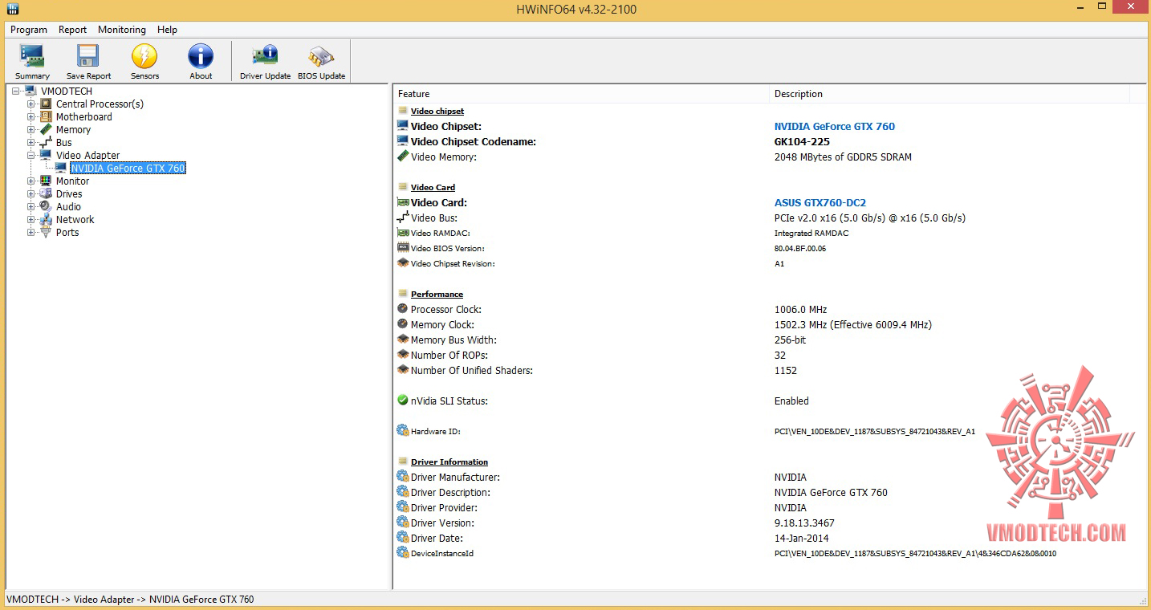Click the Video BIOS Version value 80.04.BF.00.06
Viewport: 1151px width, 610px height.
[799, 248]
